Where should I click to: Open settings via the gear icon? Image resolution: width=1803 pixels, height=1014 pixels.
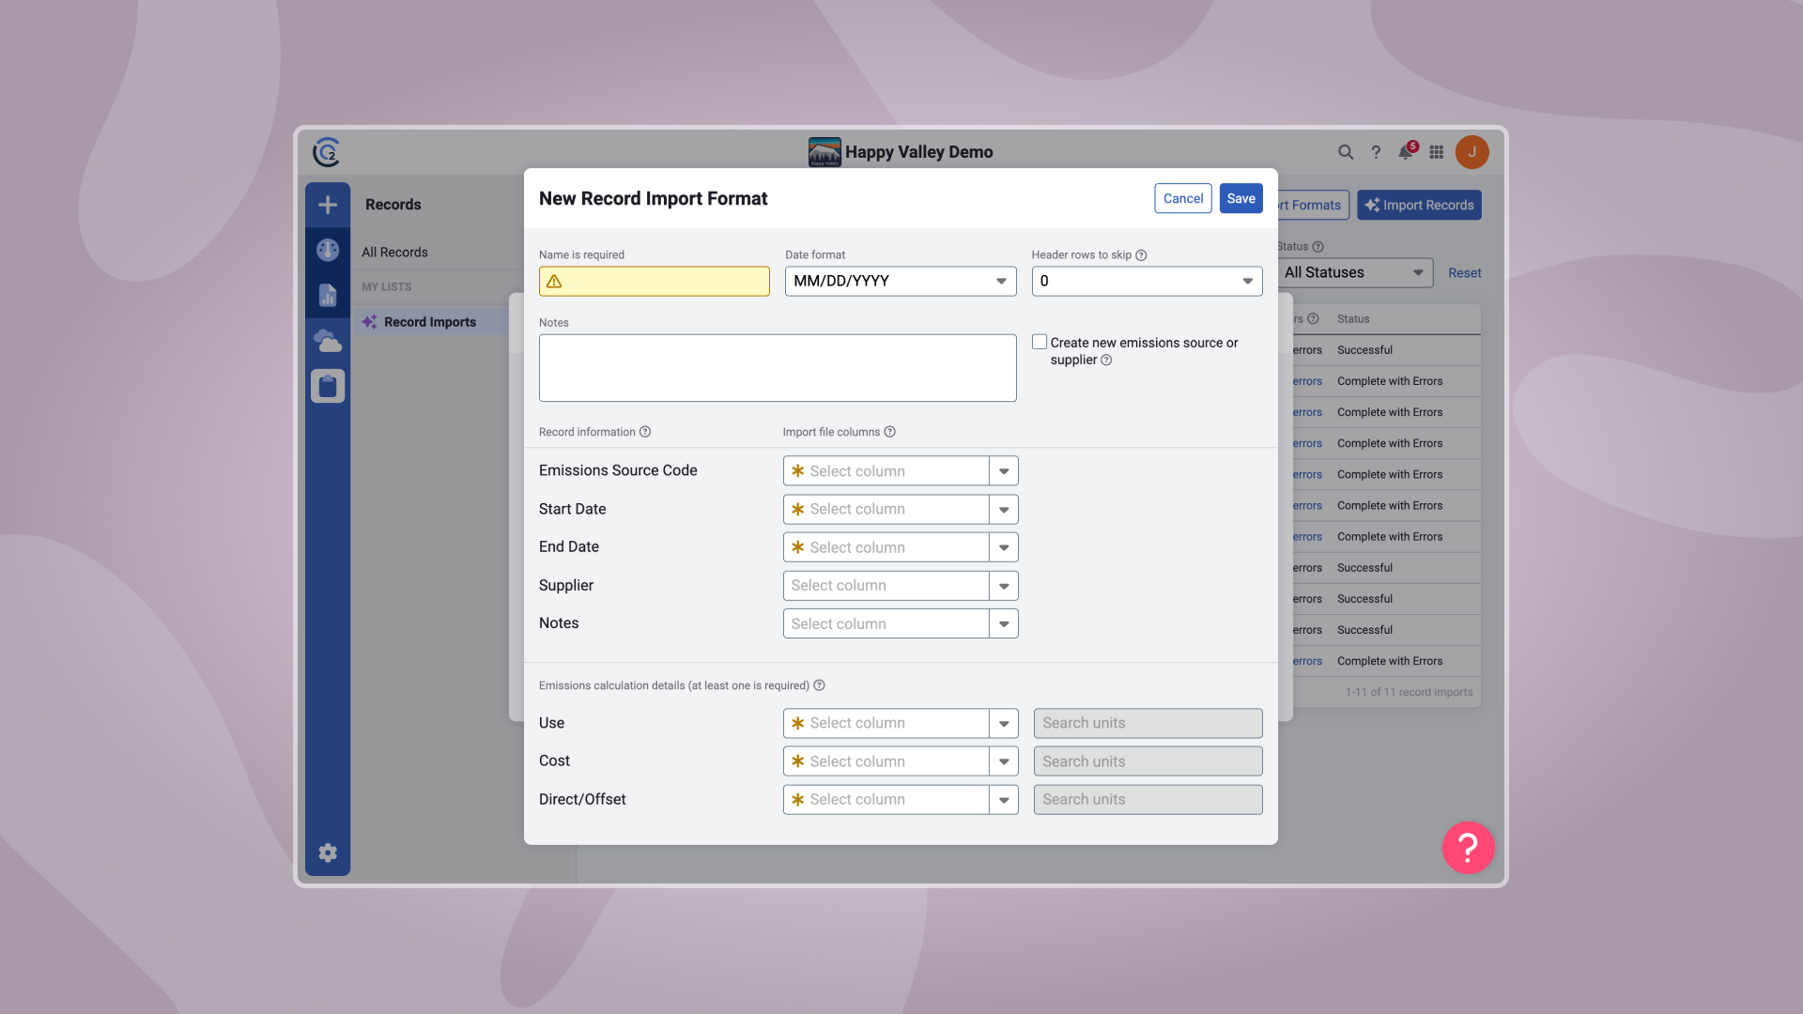click(327, 853)
